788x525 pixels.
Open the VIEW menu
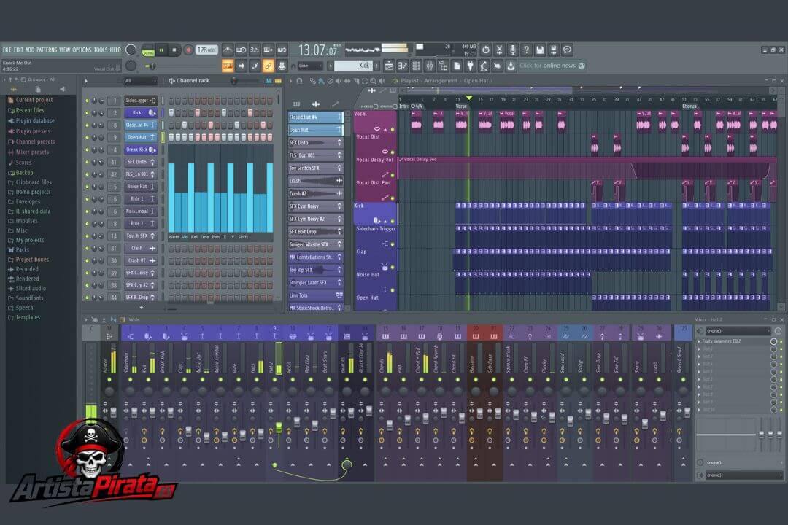(x=65, y=50)
